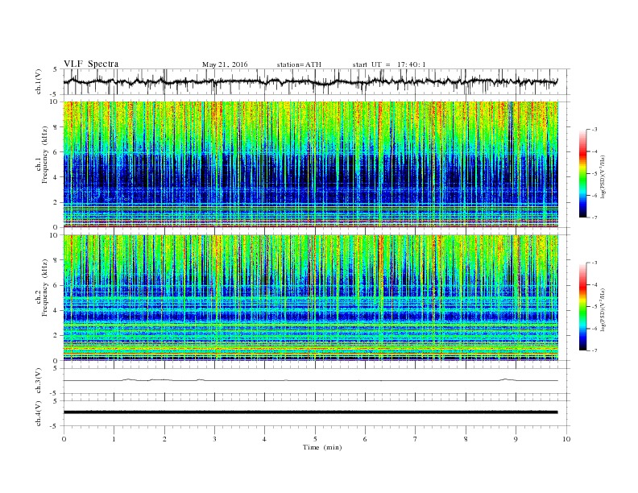This screenshot has height=493, width=638.
Task: Click the thick ch.4 voltage trace
Action: 311,412
